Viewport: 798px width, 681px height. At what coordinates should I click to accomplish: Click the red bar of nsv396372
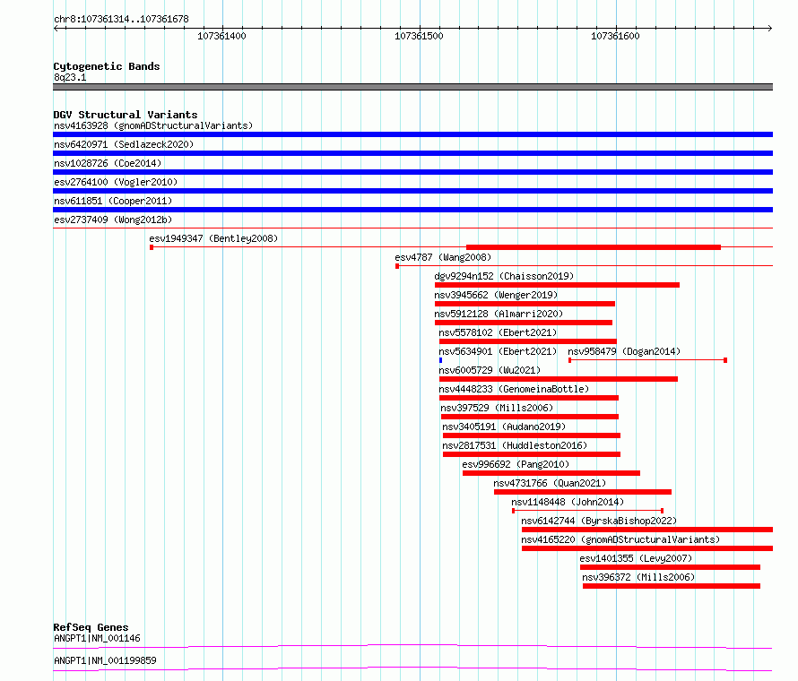[672, 586]
